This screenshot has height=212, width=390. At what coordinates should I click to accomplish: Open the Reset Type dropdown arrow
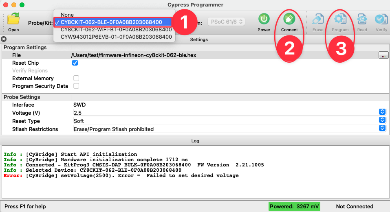point(382,120)
